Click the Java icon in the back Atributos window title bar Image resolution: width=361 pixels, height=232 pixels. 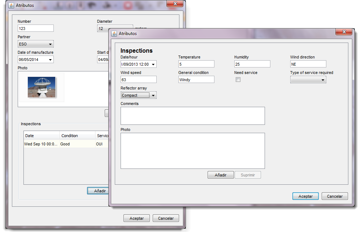[x=11, y=5]
